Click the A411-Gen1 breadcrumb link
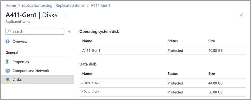This screenshot has width=251, height=100. pos(101,5)
